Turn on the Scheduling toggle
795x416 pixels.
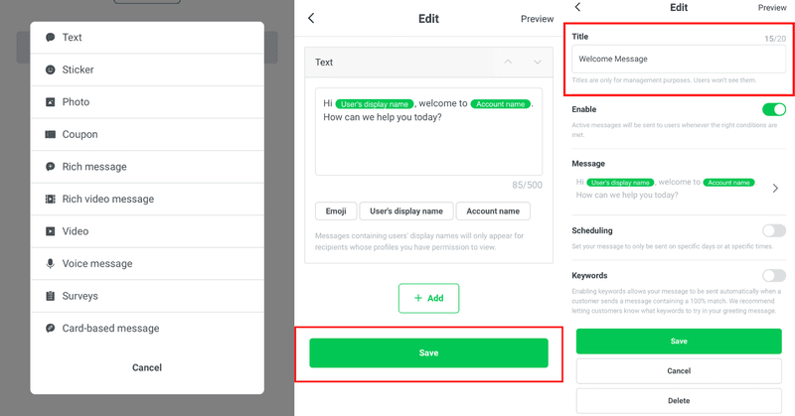[x=773, y=230]
